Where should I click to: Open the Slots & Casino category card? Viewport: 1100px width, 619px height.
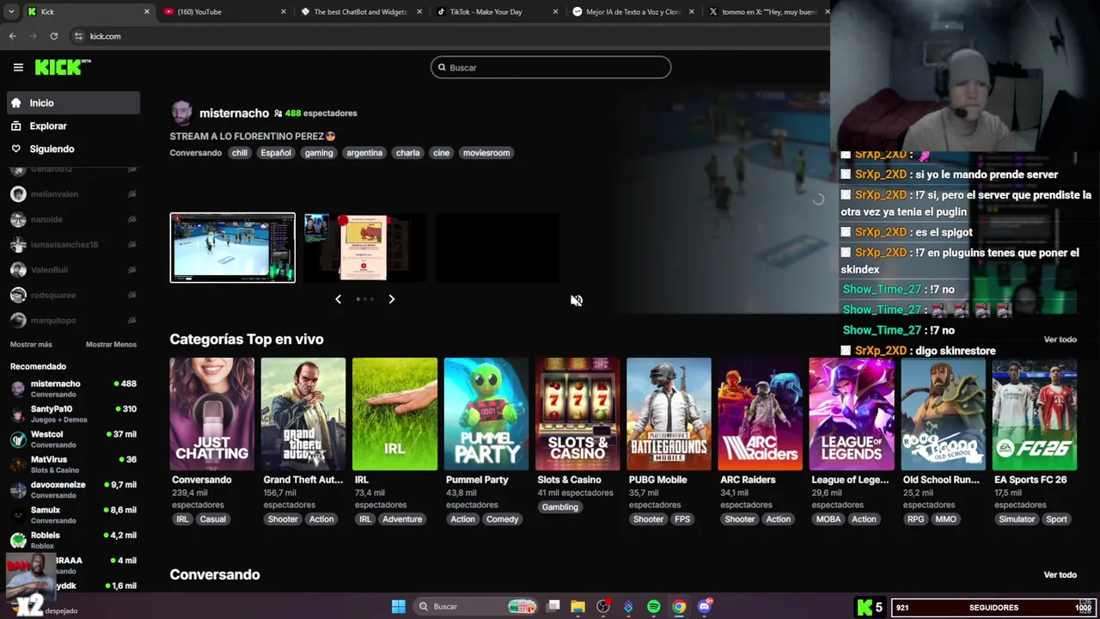577,414
